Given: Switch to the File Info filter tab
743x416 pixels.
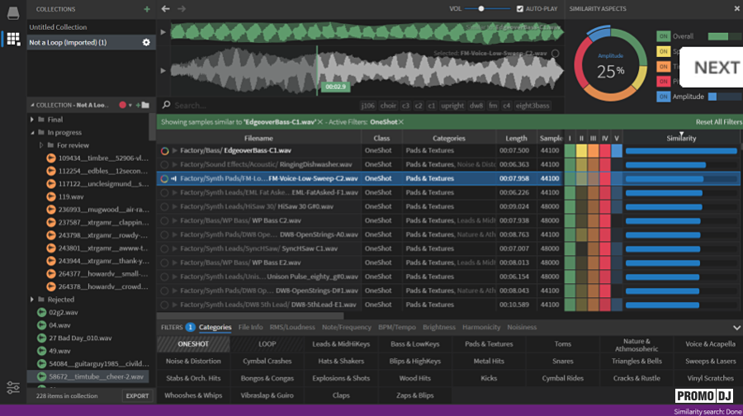Looking at the screenshot, I should pyautogui.click(x=250, y=328).
